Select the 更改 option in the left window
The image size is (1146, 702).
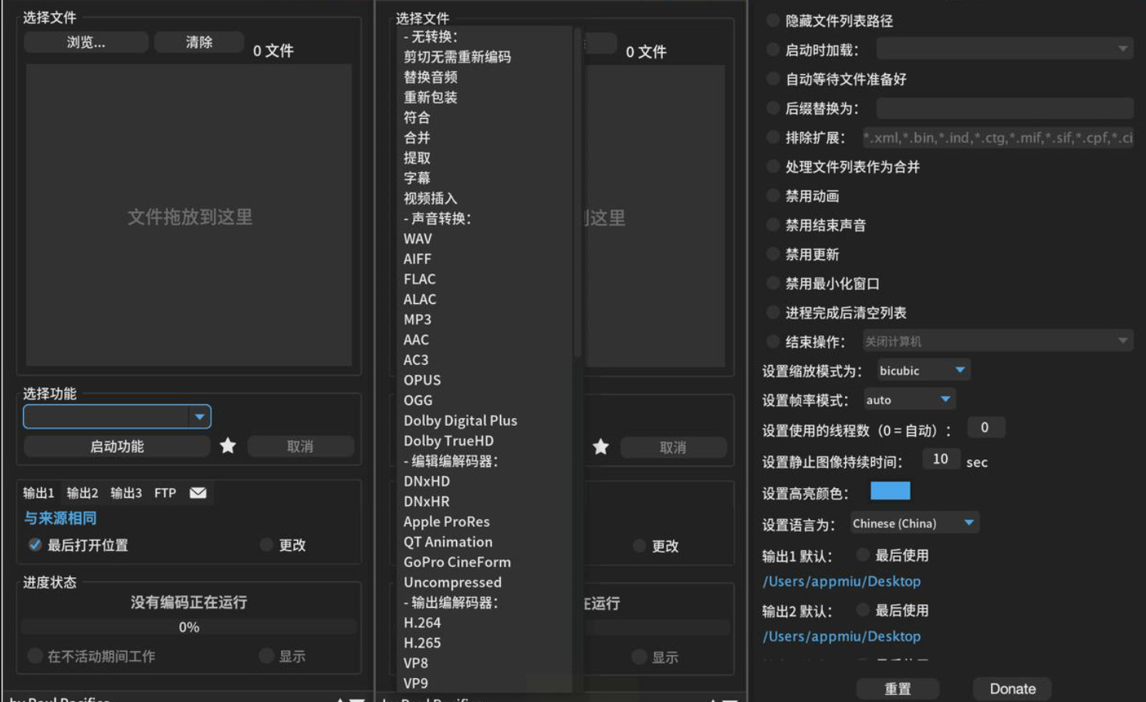click(266, 545)
